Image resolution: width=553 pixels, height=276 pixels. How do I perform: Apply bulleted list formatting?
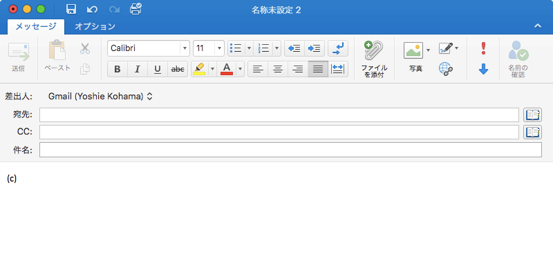(x=236, y=48)
